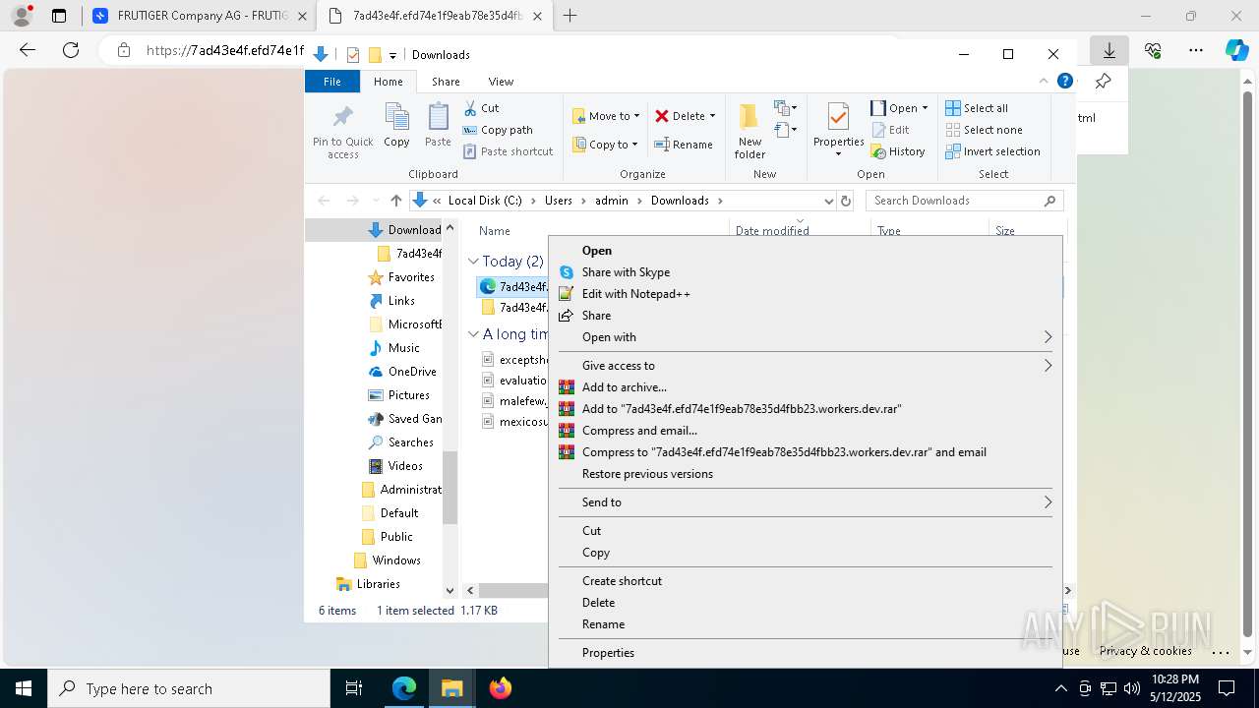Click the Search Downloads field
Image resolution: width=1259 pixels, height=708 pixels.
click(x=964, y=201)
